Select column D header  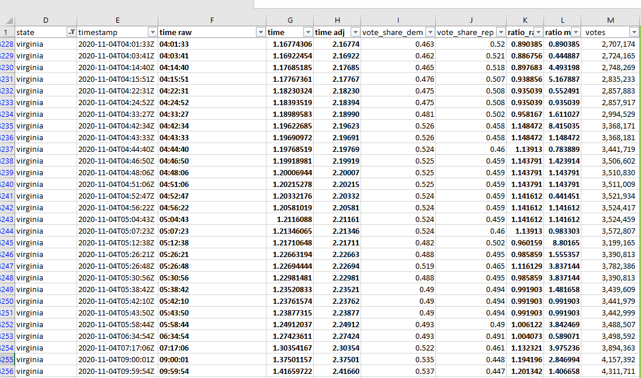(46, 20)
